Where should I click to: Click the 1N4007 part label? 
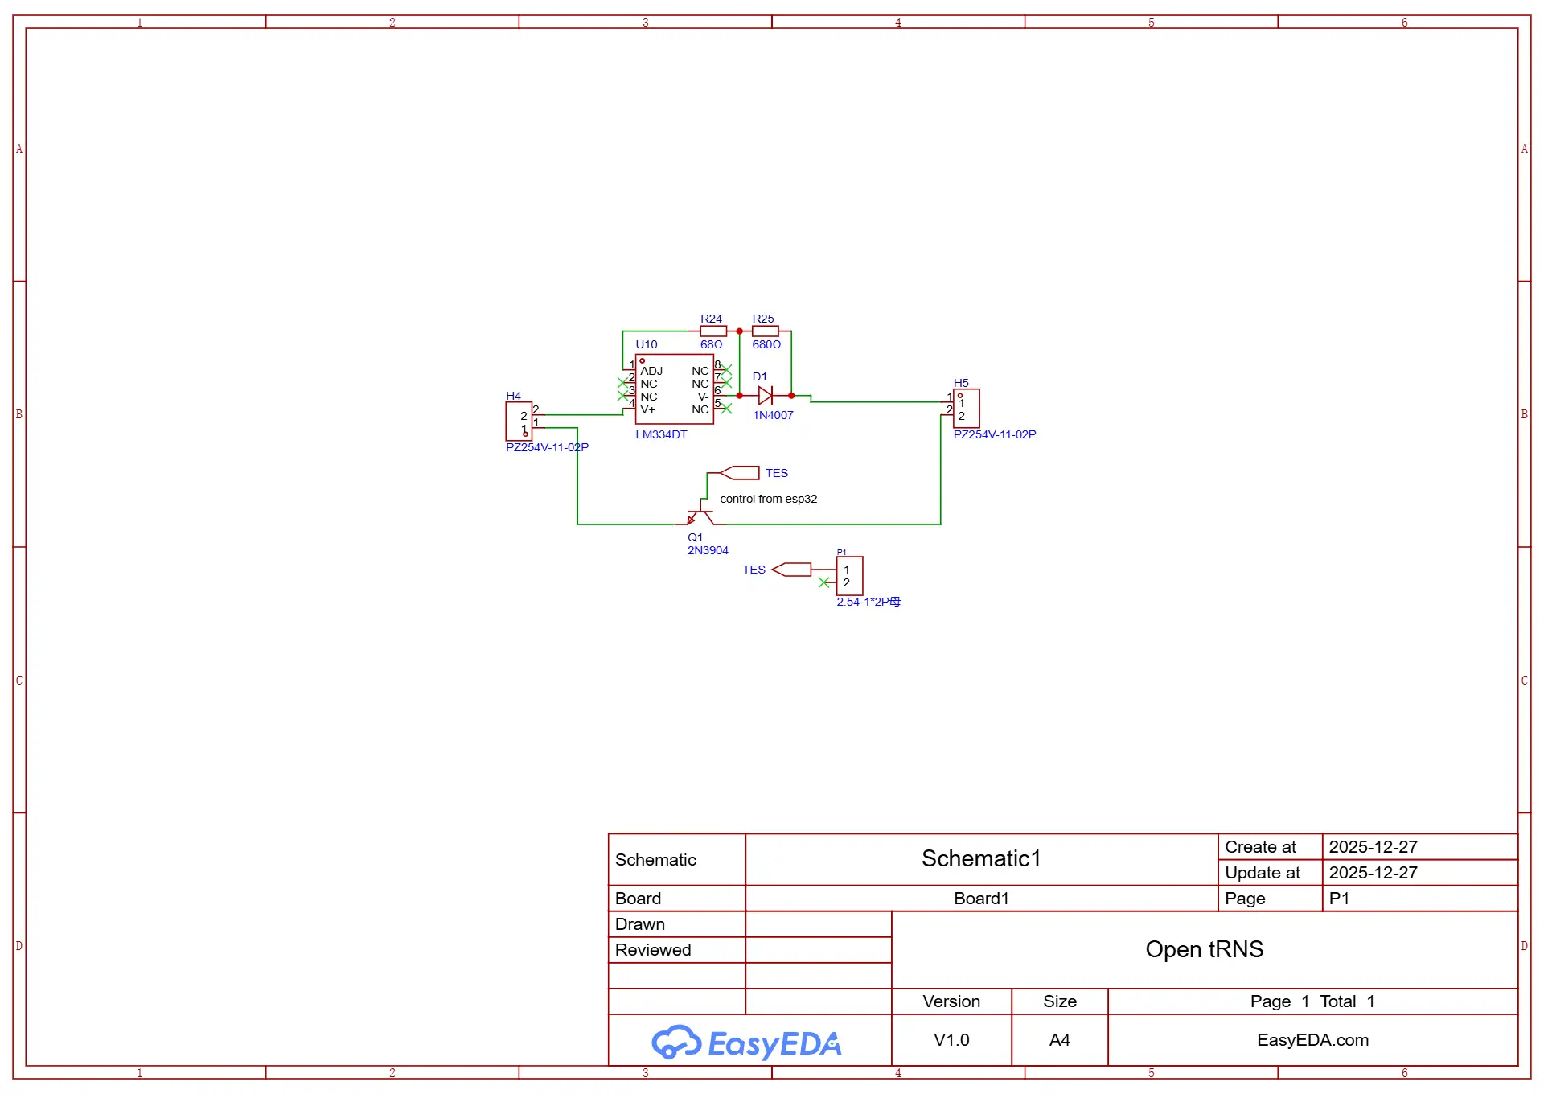(773, 415)
